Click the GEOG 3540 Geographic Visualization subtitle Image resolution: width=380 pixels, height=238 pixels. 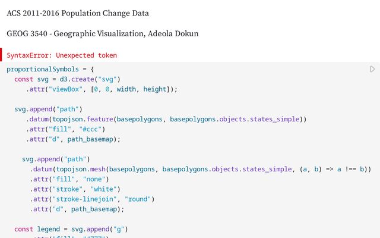click(x=102, y=34)
